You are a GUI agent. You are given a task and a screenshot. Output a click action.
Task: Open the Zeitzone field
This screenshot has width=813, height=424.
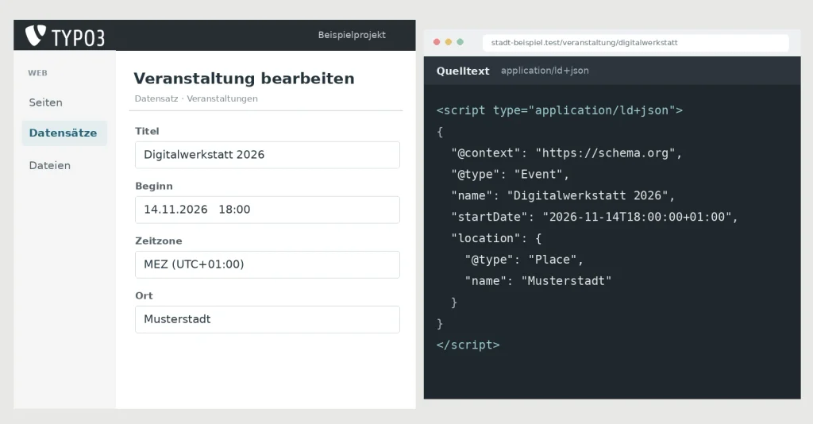pos(268,265)
